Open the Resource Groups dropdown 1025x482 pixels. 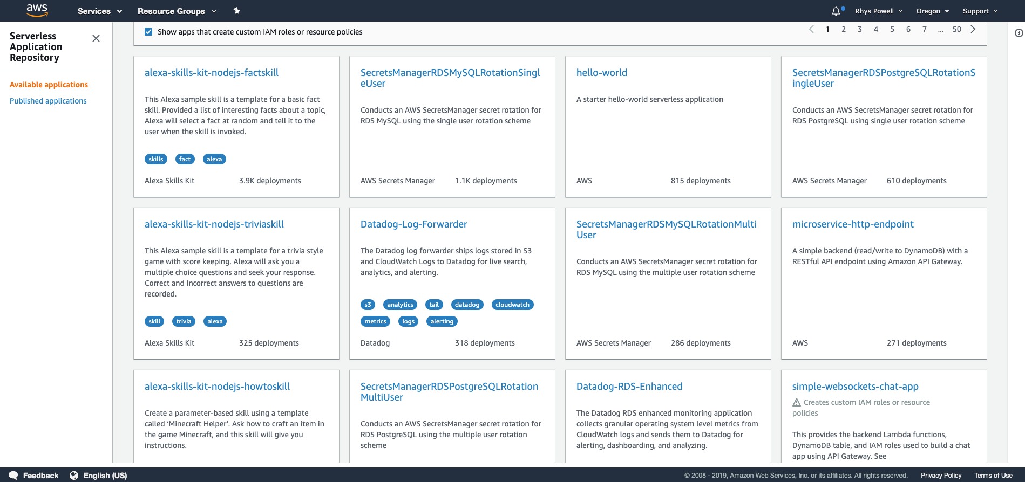[x=177, y=11]
